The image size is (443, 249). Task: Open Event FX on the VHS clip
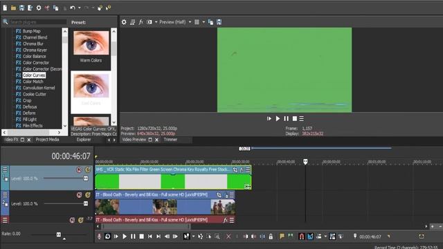pyautogui.click(x=242, y=169)
